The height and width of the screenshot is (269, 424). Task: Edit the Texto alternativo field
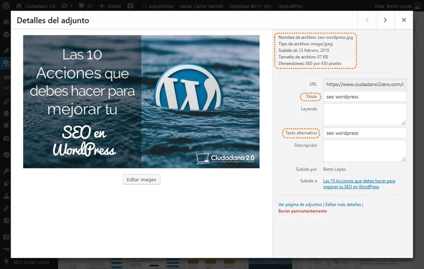click(365, 133)
